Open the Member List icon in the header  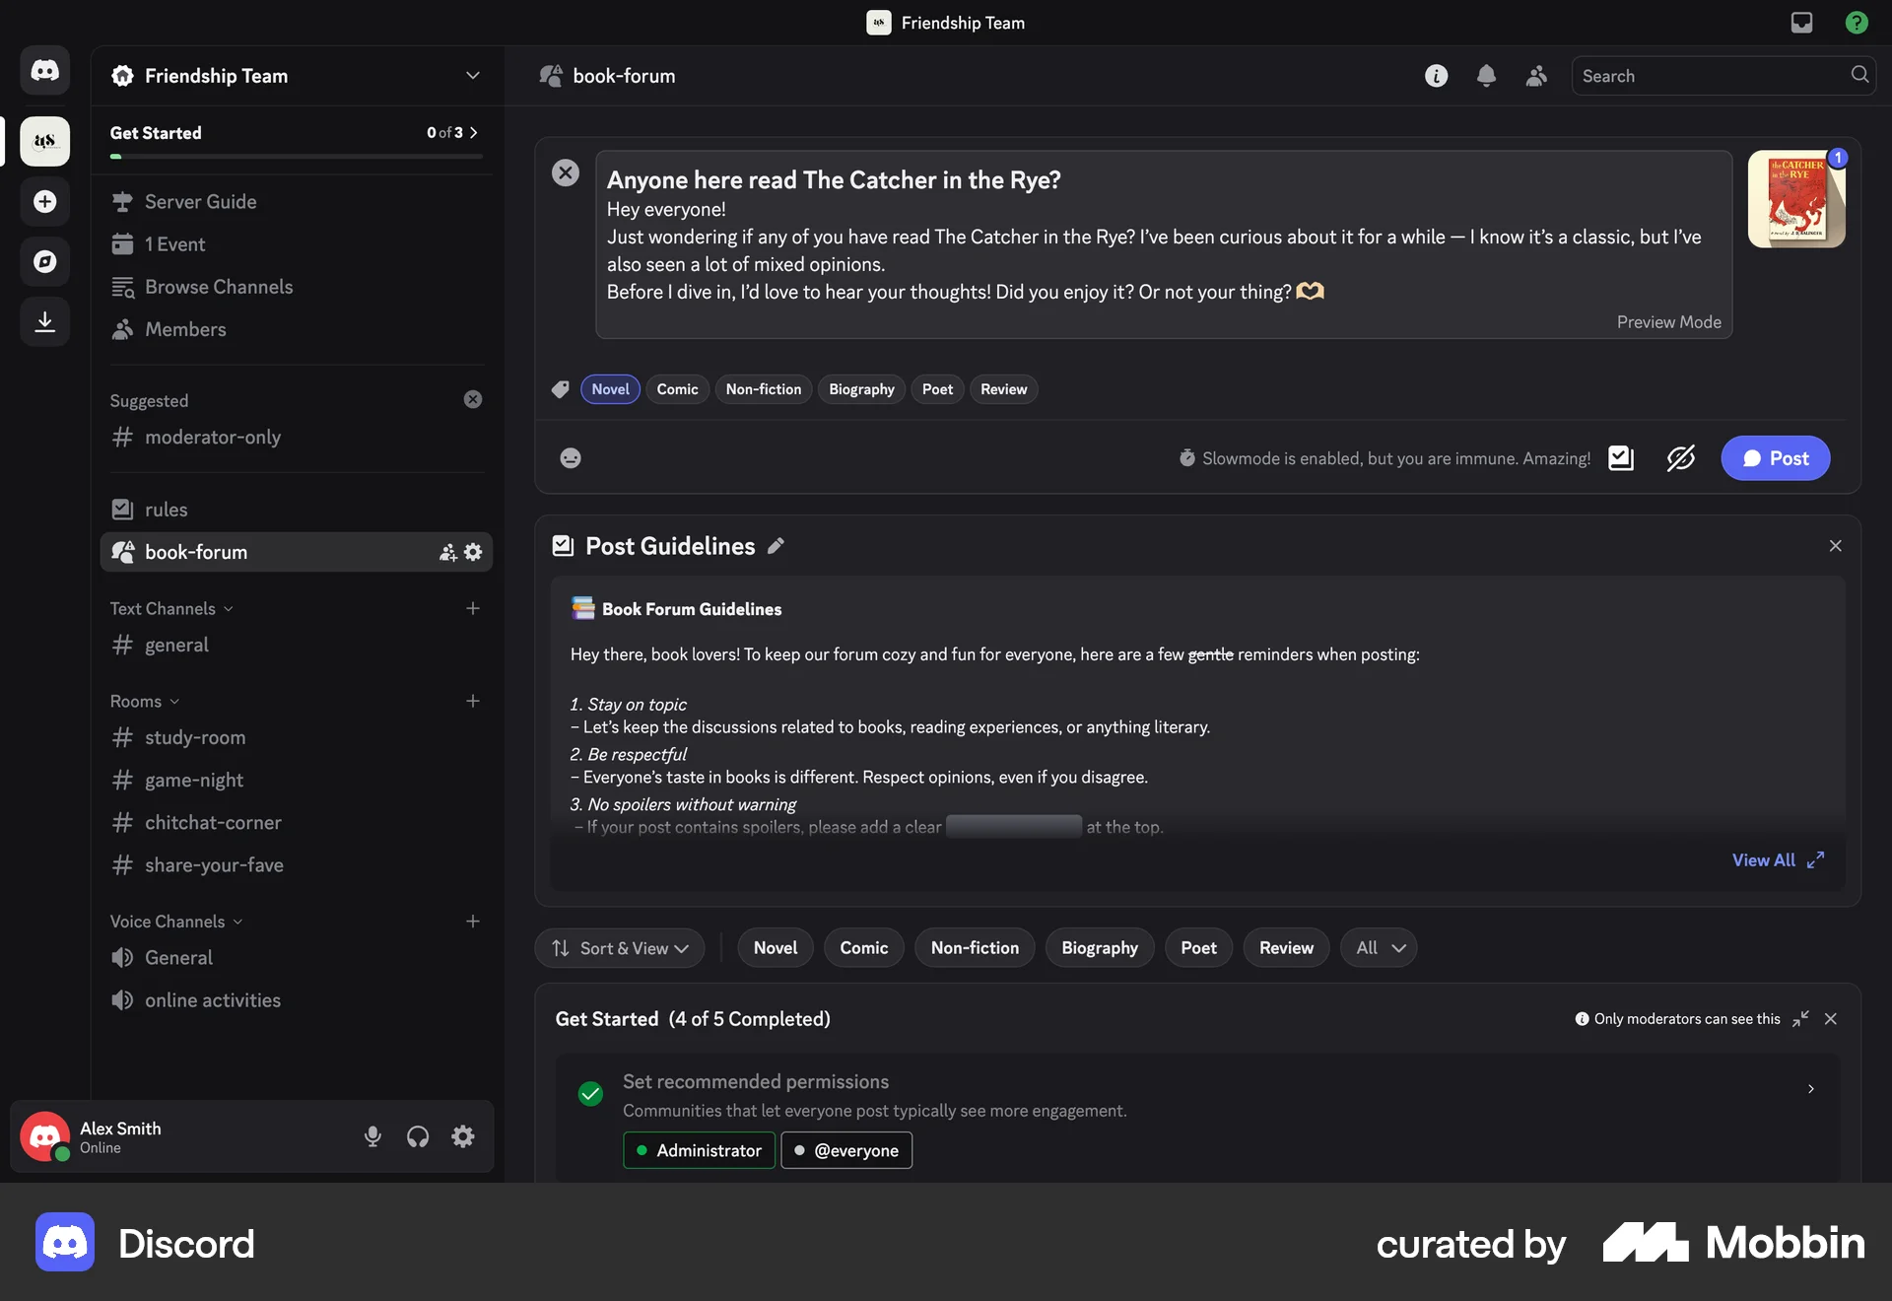pos(1534,75)
